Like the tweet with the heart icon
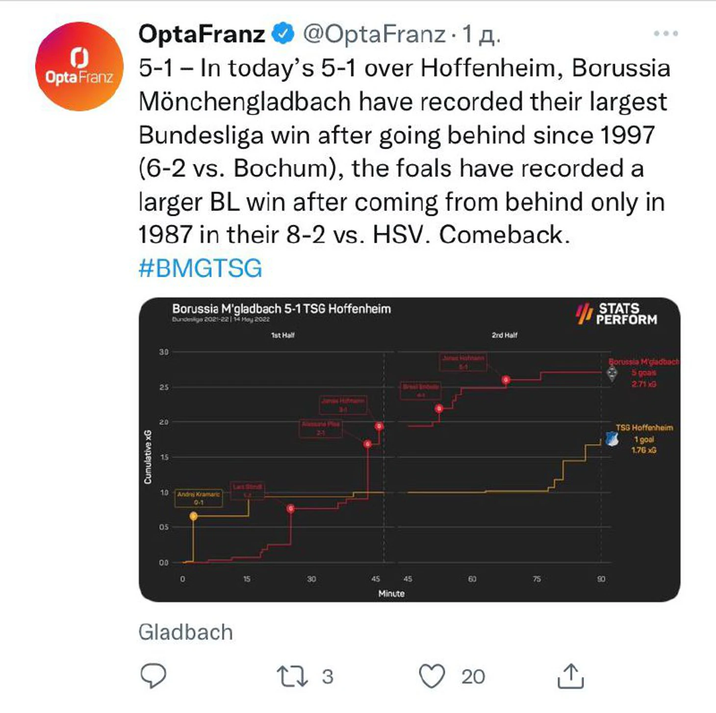The image size is (716, 713). pos(432,676)
